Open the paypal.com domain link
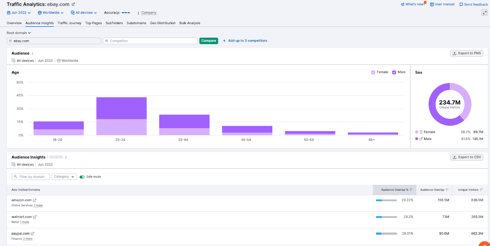Screen dimensions: 490x246 click(x=21, y=234)
